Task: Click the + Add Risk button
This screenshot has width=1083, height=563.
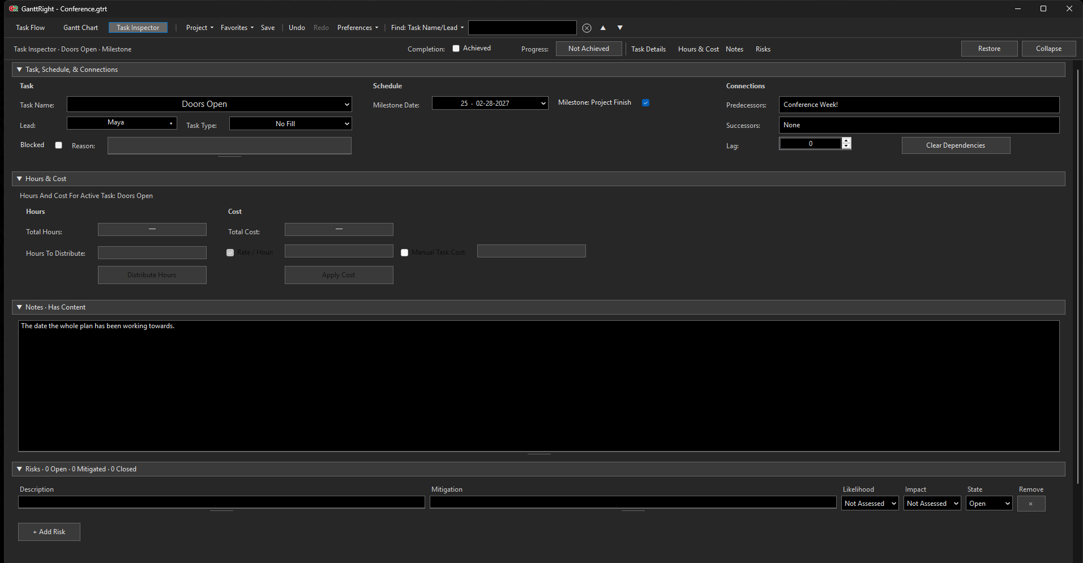Action: coord(49,532)
